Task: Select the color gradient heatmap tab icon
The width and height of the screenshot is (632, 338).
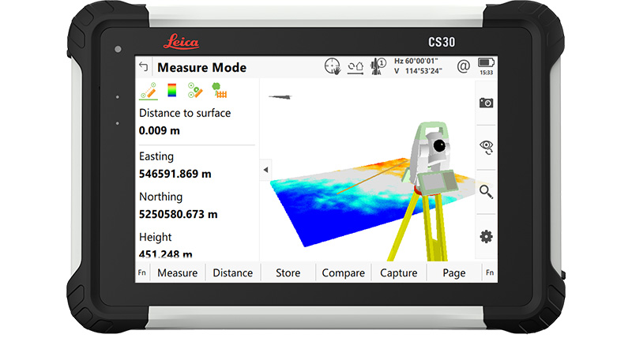Action: tap(172, 90)
